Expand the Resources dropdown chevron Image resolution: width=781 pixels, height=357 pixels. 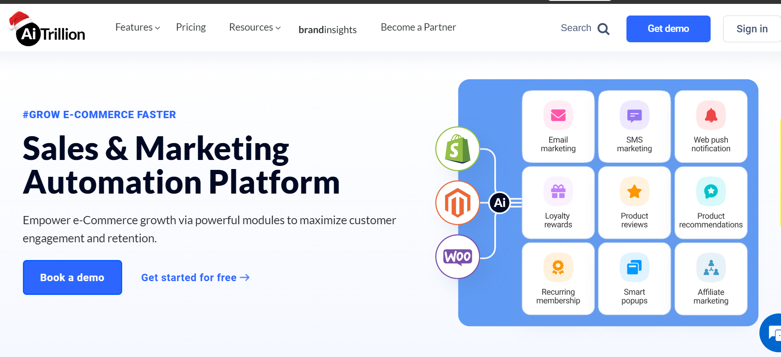click(278, 28)
